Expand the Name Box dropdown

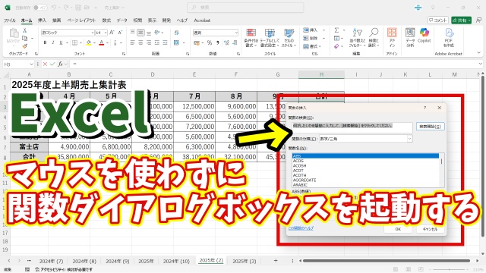click(x=31, y=64)
